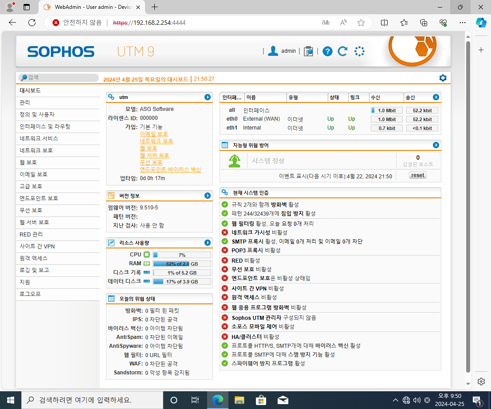Expand the 지능형 위협 방어 panel arrow
This screenshot has width=491, height=409.
point(436,145)
